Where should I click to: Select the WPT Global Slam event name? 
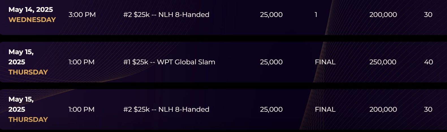click(x=169, y=62)
